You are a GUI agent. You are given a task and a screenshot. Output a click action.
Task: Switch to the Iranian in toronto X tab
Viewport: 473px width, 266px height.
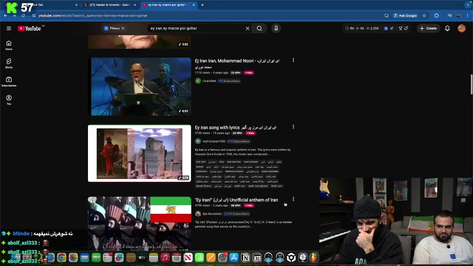click(109, 5)
